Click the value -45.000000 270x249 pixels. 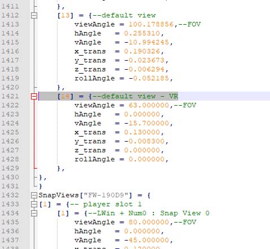147,240
